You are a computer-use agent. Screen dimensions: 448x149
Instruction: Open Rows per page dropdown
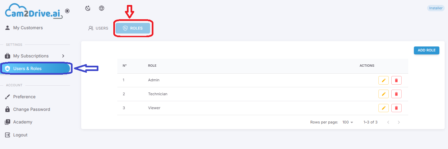click(x=348, y=122)
